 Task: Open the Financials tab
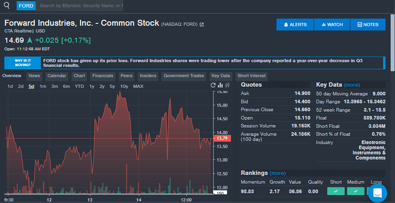tap(103, 76)
